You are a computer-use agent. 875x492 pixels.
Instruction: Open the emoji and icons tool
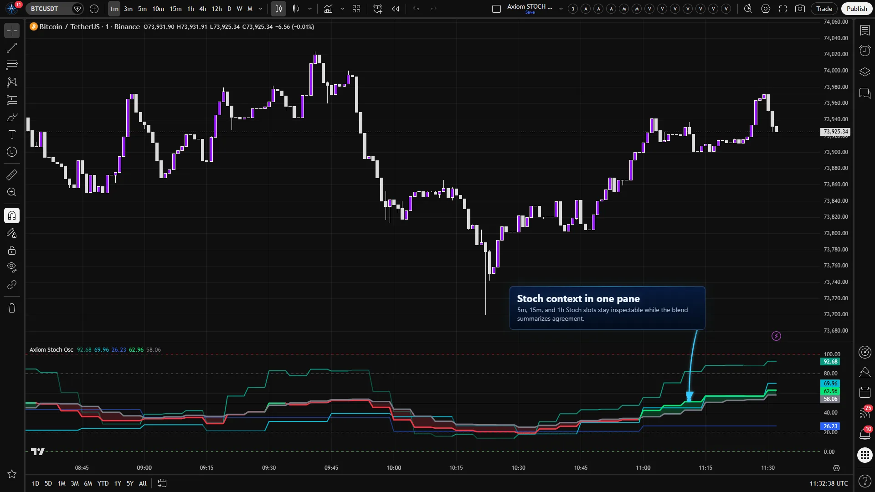[x=12, y=152]
